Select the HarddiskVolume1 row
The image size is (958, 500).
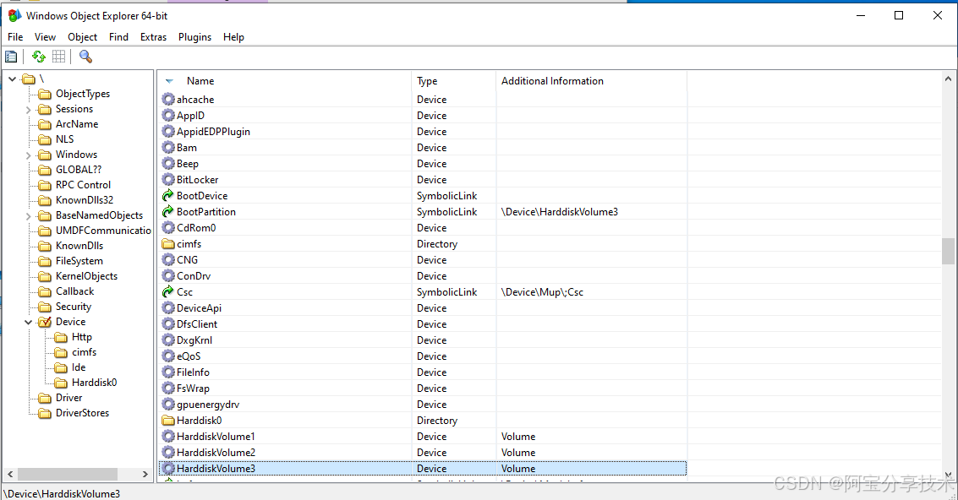click(423, 437)
